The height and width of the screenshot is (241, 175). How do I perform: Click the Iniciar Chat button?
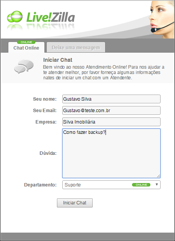[x=75, y=203]
